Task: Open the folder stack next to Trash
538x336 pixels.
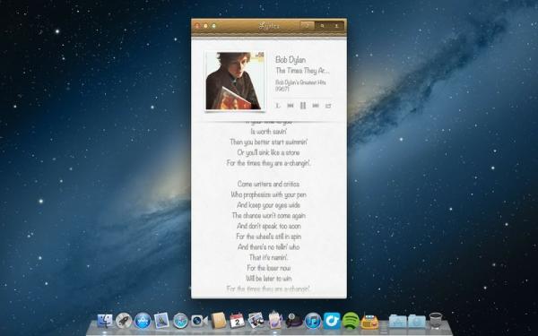Action: (417, 322)
